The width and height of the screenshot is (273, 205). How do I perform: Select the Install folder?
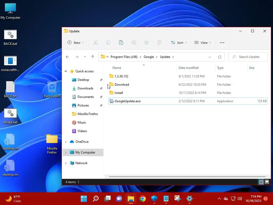(188, 93)
